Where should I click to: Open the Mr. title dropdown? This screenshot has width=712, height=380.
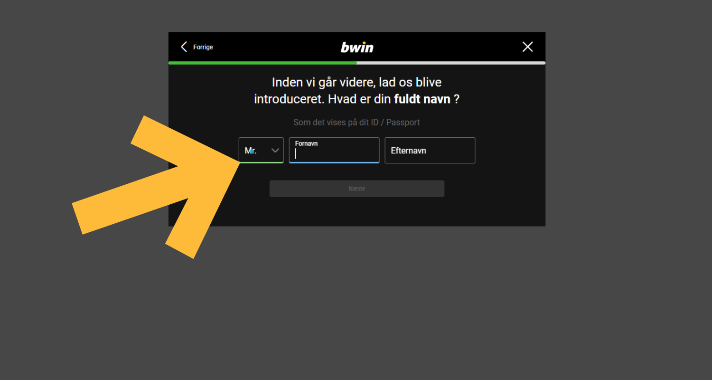click(x=261, y=151)
